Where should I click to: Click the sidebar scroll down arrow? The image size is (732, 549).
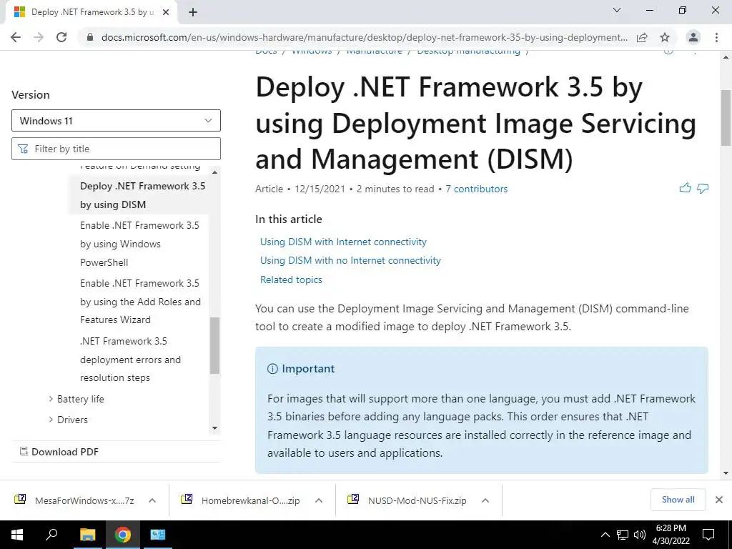(214, 428)
